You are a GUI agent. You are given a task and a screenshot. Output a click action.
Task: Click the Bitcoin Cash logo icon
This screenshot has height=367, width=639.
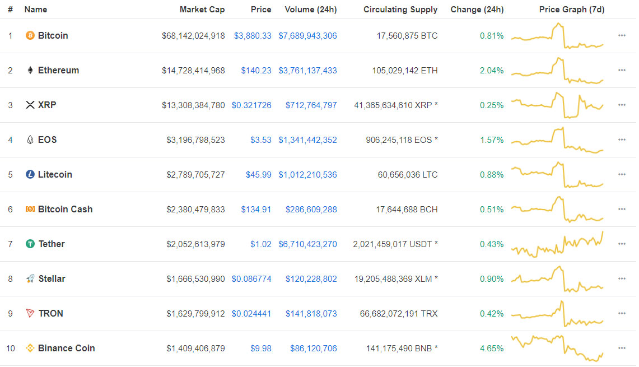[30, 209]
